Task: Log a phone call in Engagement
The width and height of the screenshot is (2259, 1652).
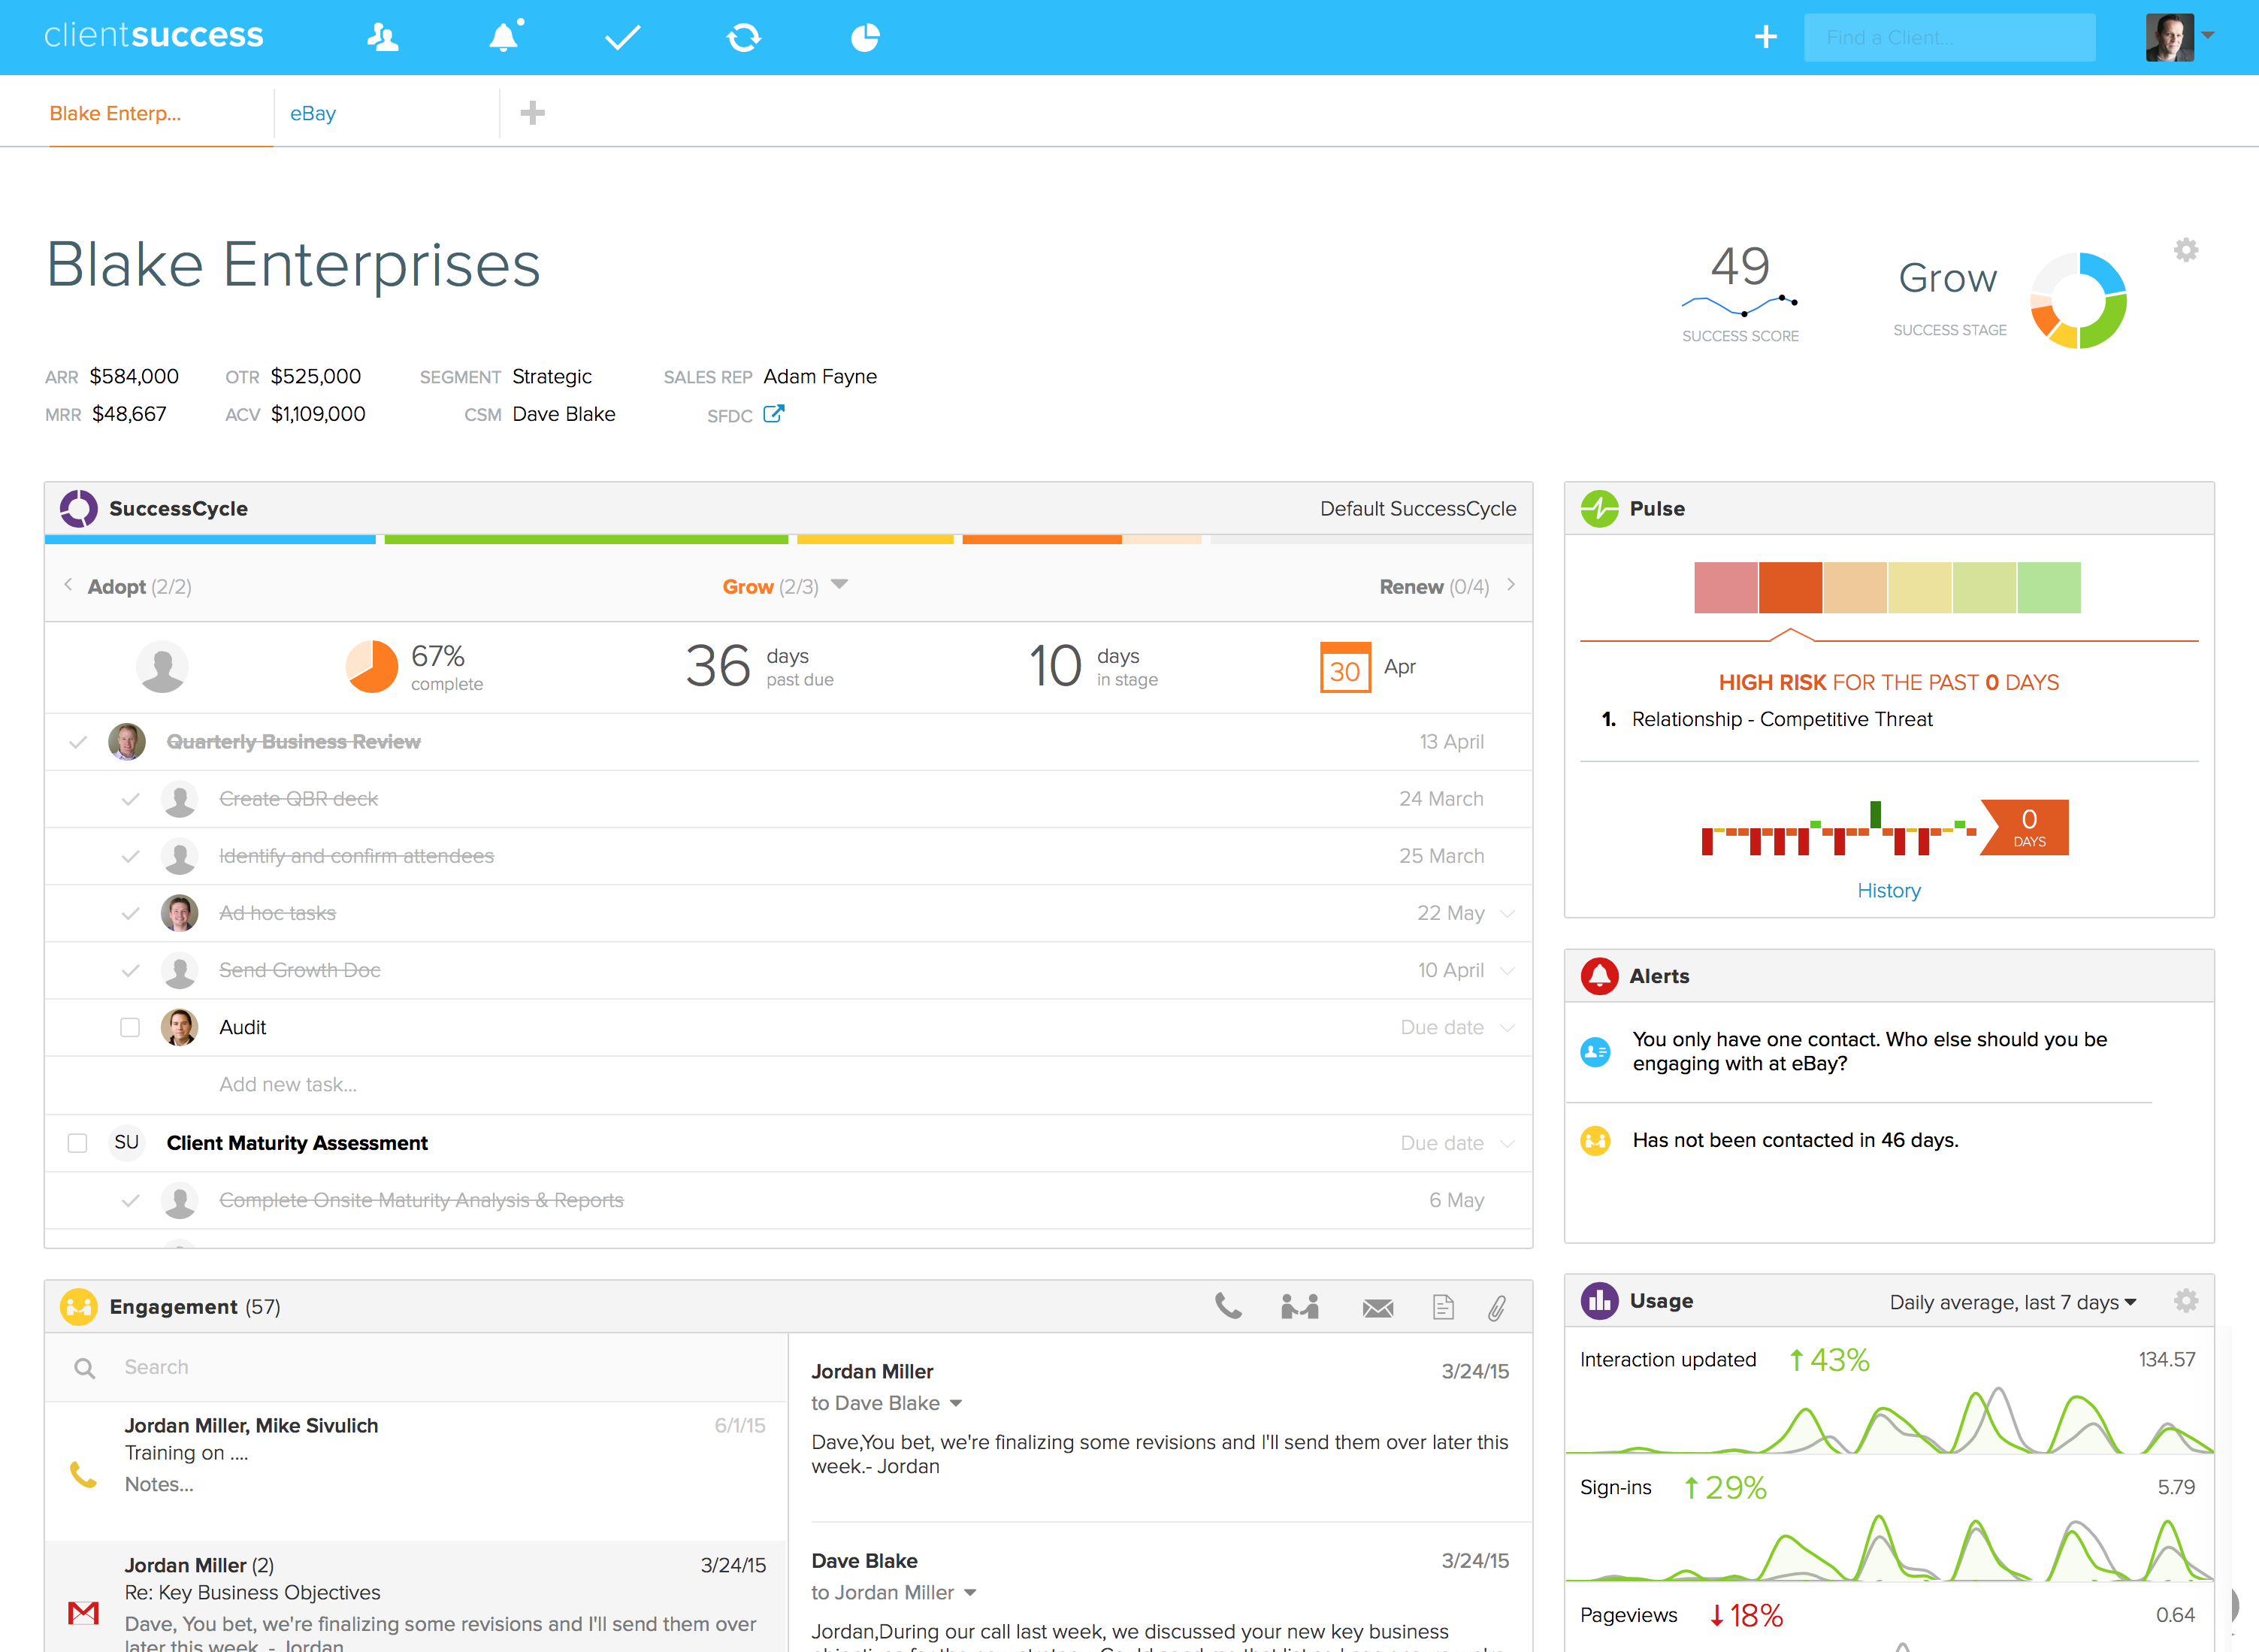Action: (1228, 1306)
